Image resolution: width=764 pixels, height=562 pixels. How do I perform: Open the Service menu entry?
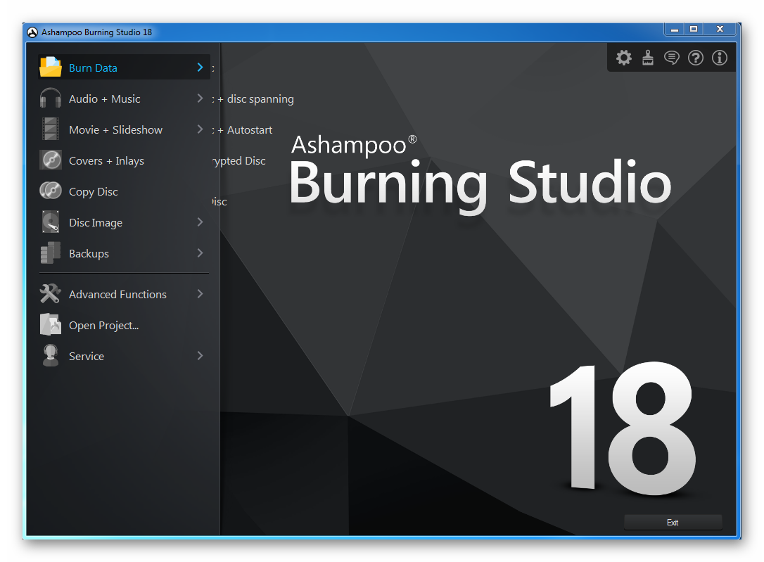coord(124,355)
